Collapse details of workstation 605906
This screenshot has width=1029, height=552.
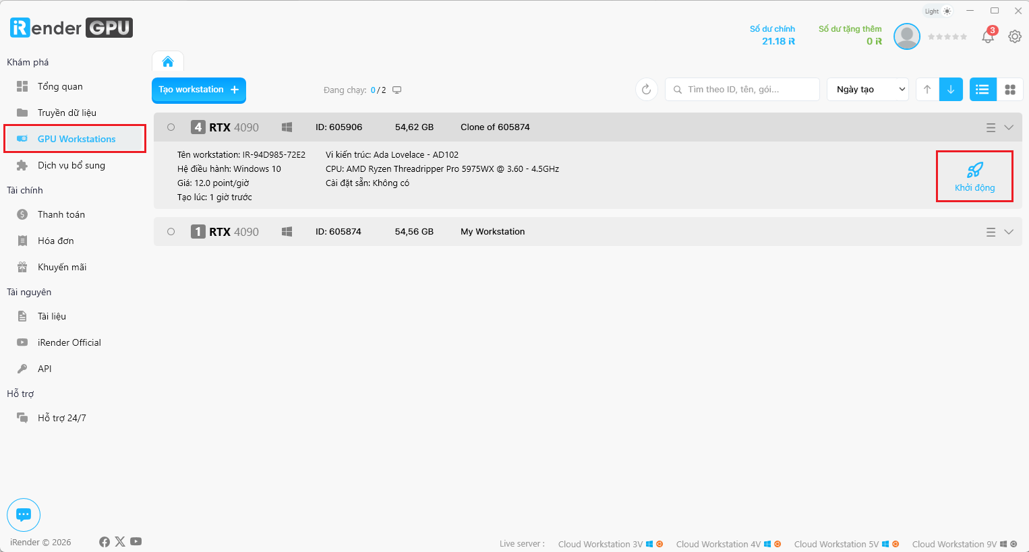pyautogui.click(x=1009, y=127)
